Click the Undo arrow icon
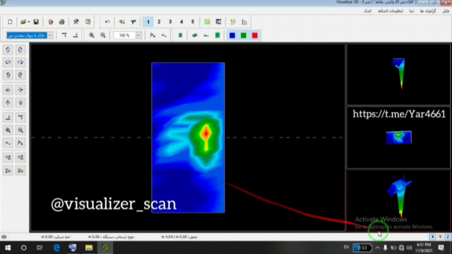The height and width of the screenshot is (254, 452). pyautogui.click(x=107, y=22)
